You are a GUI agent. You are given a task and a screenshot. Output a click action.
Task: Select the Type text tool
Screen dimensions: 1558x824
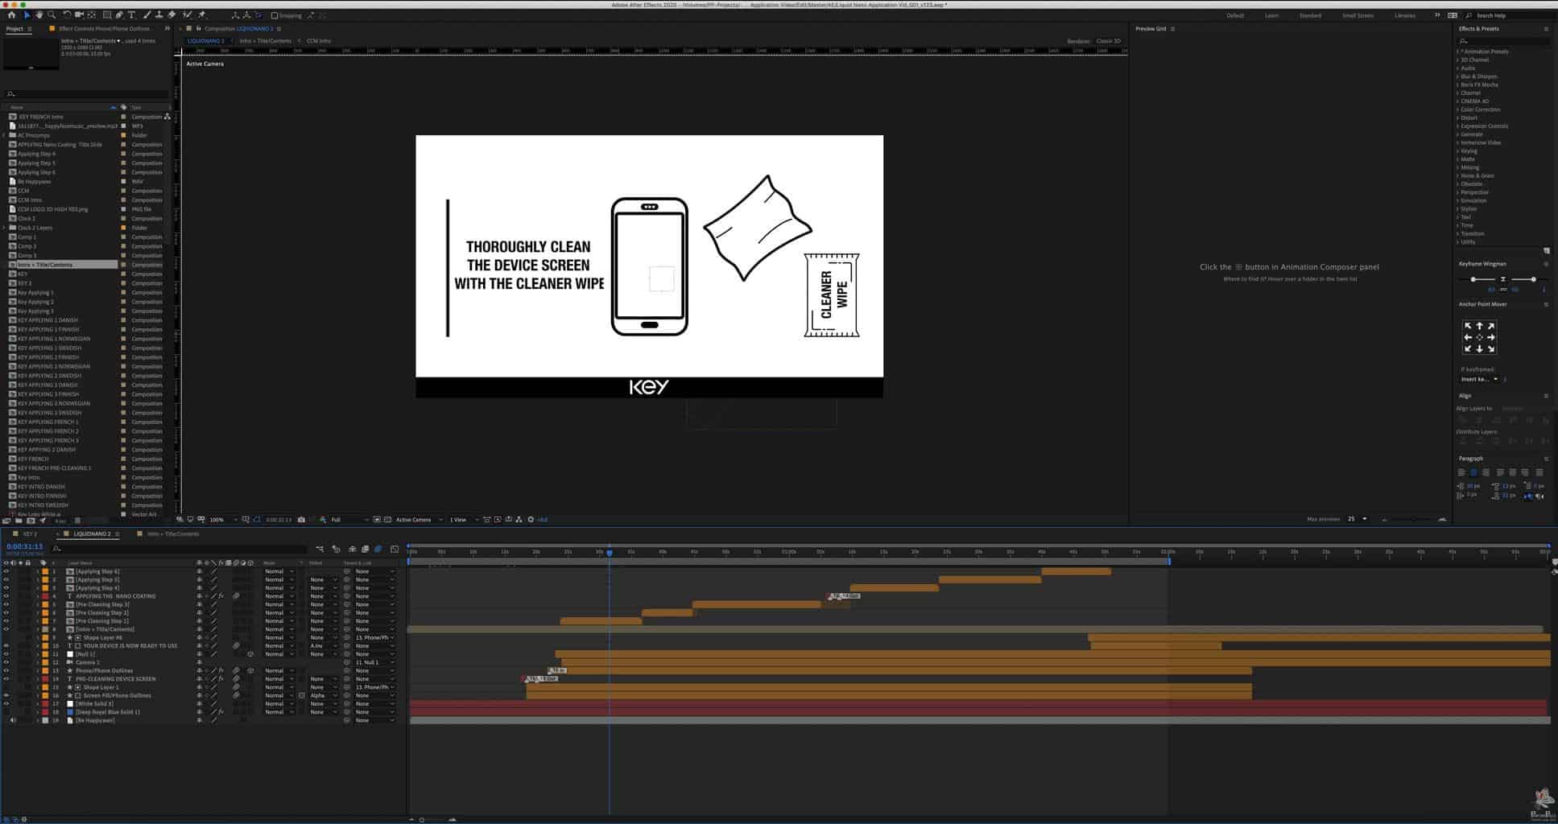click(x=132, y=14)
